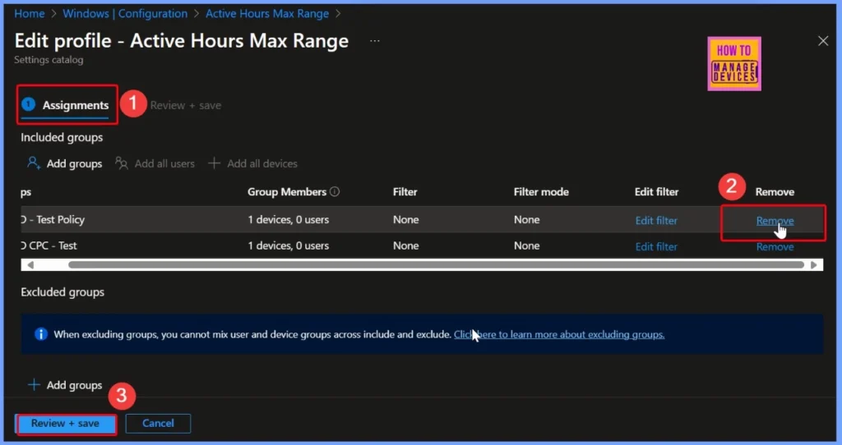Screen dimensions: 842x445
Task: Click the blue info icon in banner
Action: [x=41, y=334]
